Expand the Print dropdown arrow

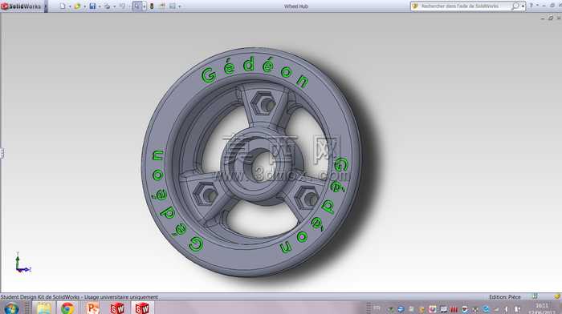[x=114, y=6]
